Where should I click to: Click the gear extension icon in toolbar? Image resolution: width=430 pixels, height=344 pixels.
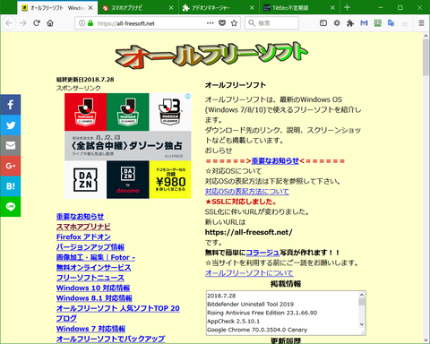pos(337,23)
